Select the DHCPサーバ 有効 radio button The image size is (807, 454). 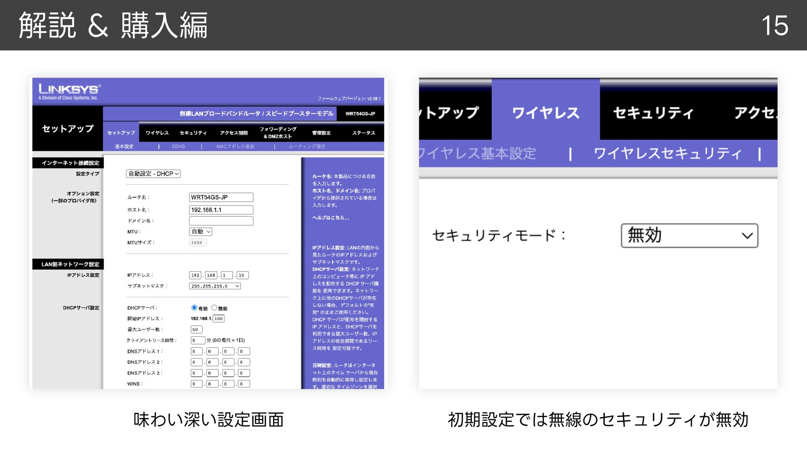pyautogui.click(x=194, y=308)
